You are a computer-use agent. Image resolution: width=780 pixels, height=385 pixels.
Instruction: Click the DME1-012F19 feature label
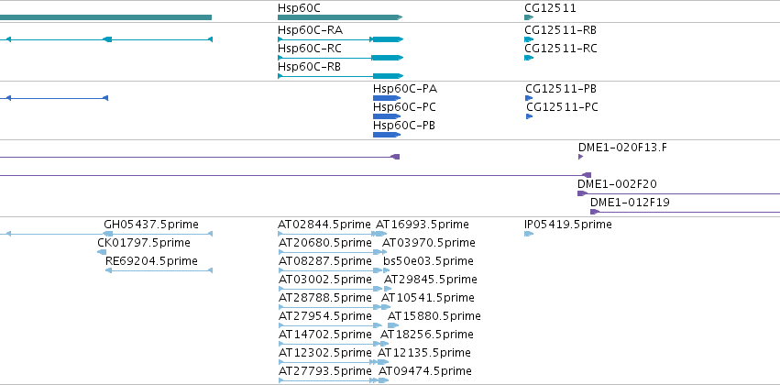tap(630, 203)
